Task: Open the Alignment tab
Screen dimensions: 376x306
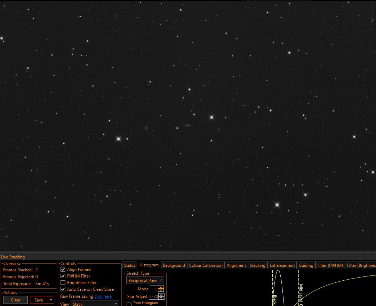Action: tap(236, 265)
